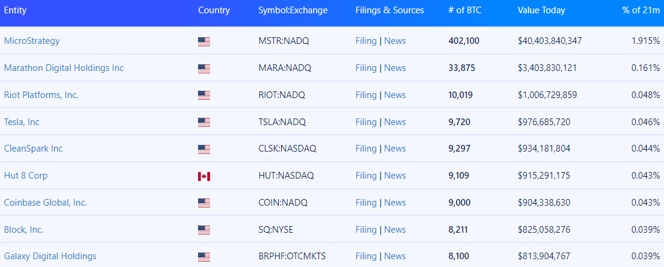The image size is (664, 267).
Task: Click the US flag in Riot Platforms row
Action: [x=204, y=95]
